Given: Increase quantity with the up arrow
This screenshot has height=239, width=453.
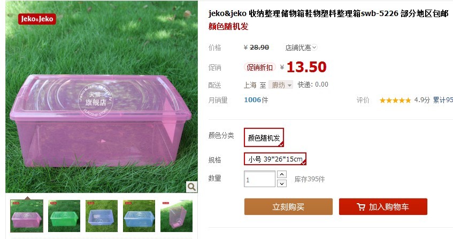Looking at the screenshot, I should [282, 174].
